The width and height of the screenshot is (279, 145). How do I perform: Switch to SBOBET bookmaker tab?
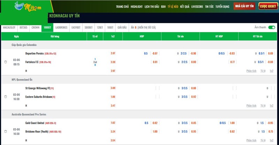[89, 28]
